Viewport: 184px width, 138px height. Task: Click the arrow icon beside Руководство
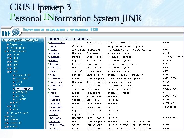point(8,48)
